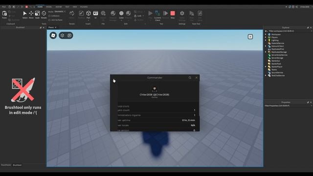313x176 pixels.
Task: Activate the Rotate tool
Action: click(44, 13)
